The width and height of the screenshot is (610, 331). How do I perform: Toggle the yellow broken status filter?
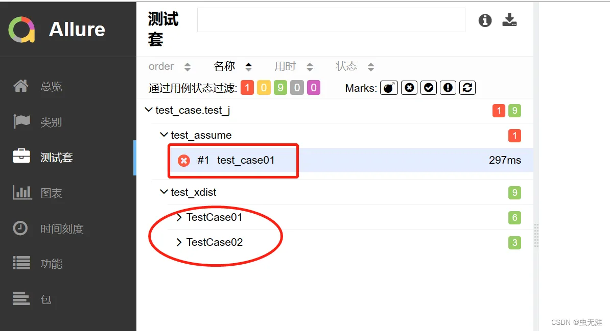point(264,88)
